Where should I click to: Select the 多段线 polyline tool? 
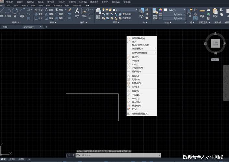(8, 13)
